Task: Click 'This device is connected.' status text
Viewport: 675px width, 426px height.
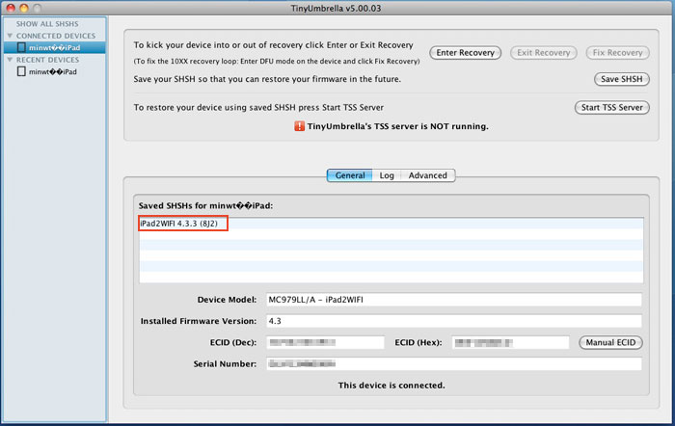Action: coord(391,386)
